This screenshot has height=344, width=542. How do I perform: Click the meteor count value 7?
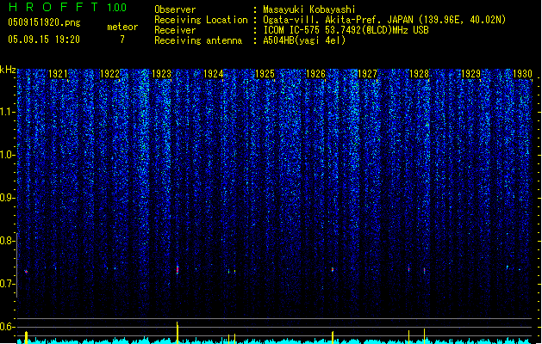click(122, 40)
